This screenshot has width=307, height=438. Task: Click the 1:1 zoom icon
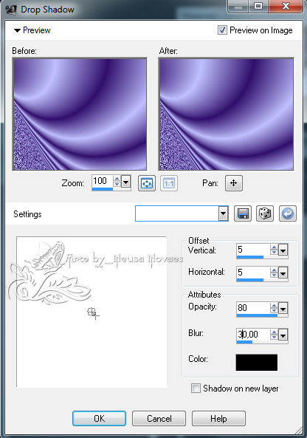click(x=169, y=183)
